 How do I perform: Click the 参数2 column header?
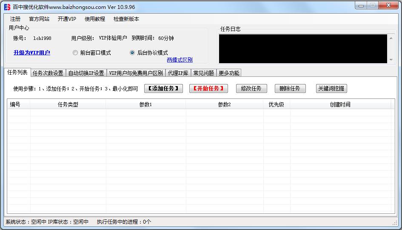tap(224, 104)
